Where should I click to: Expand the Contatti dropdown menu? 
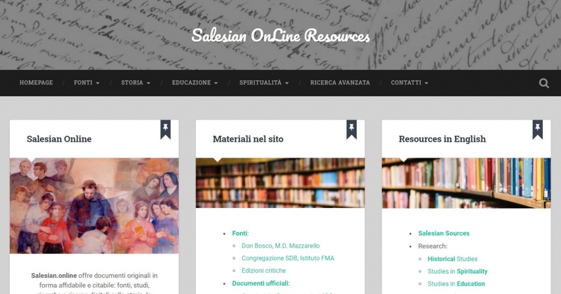coord(409,83)
